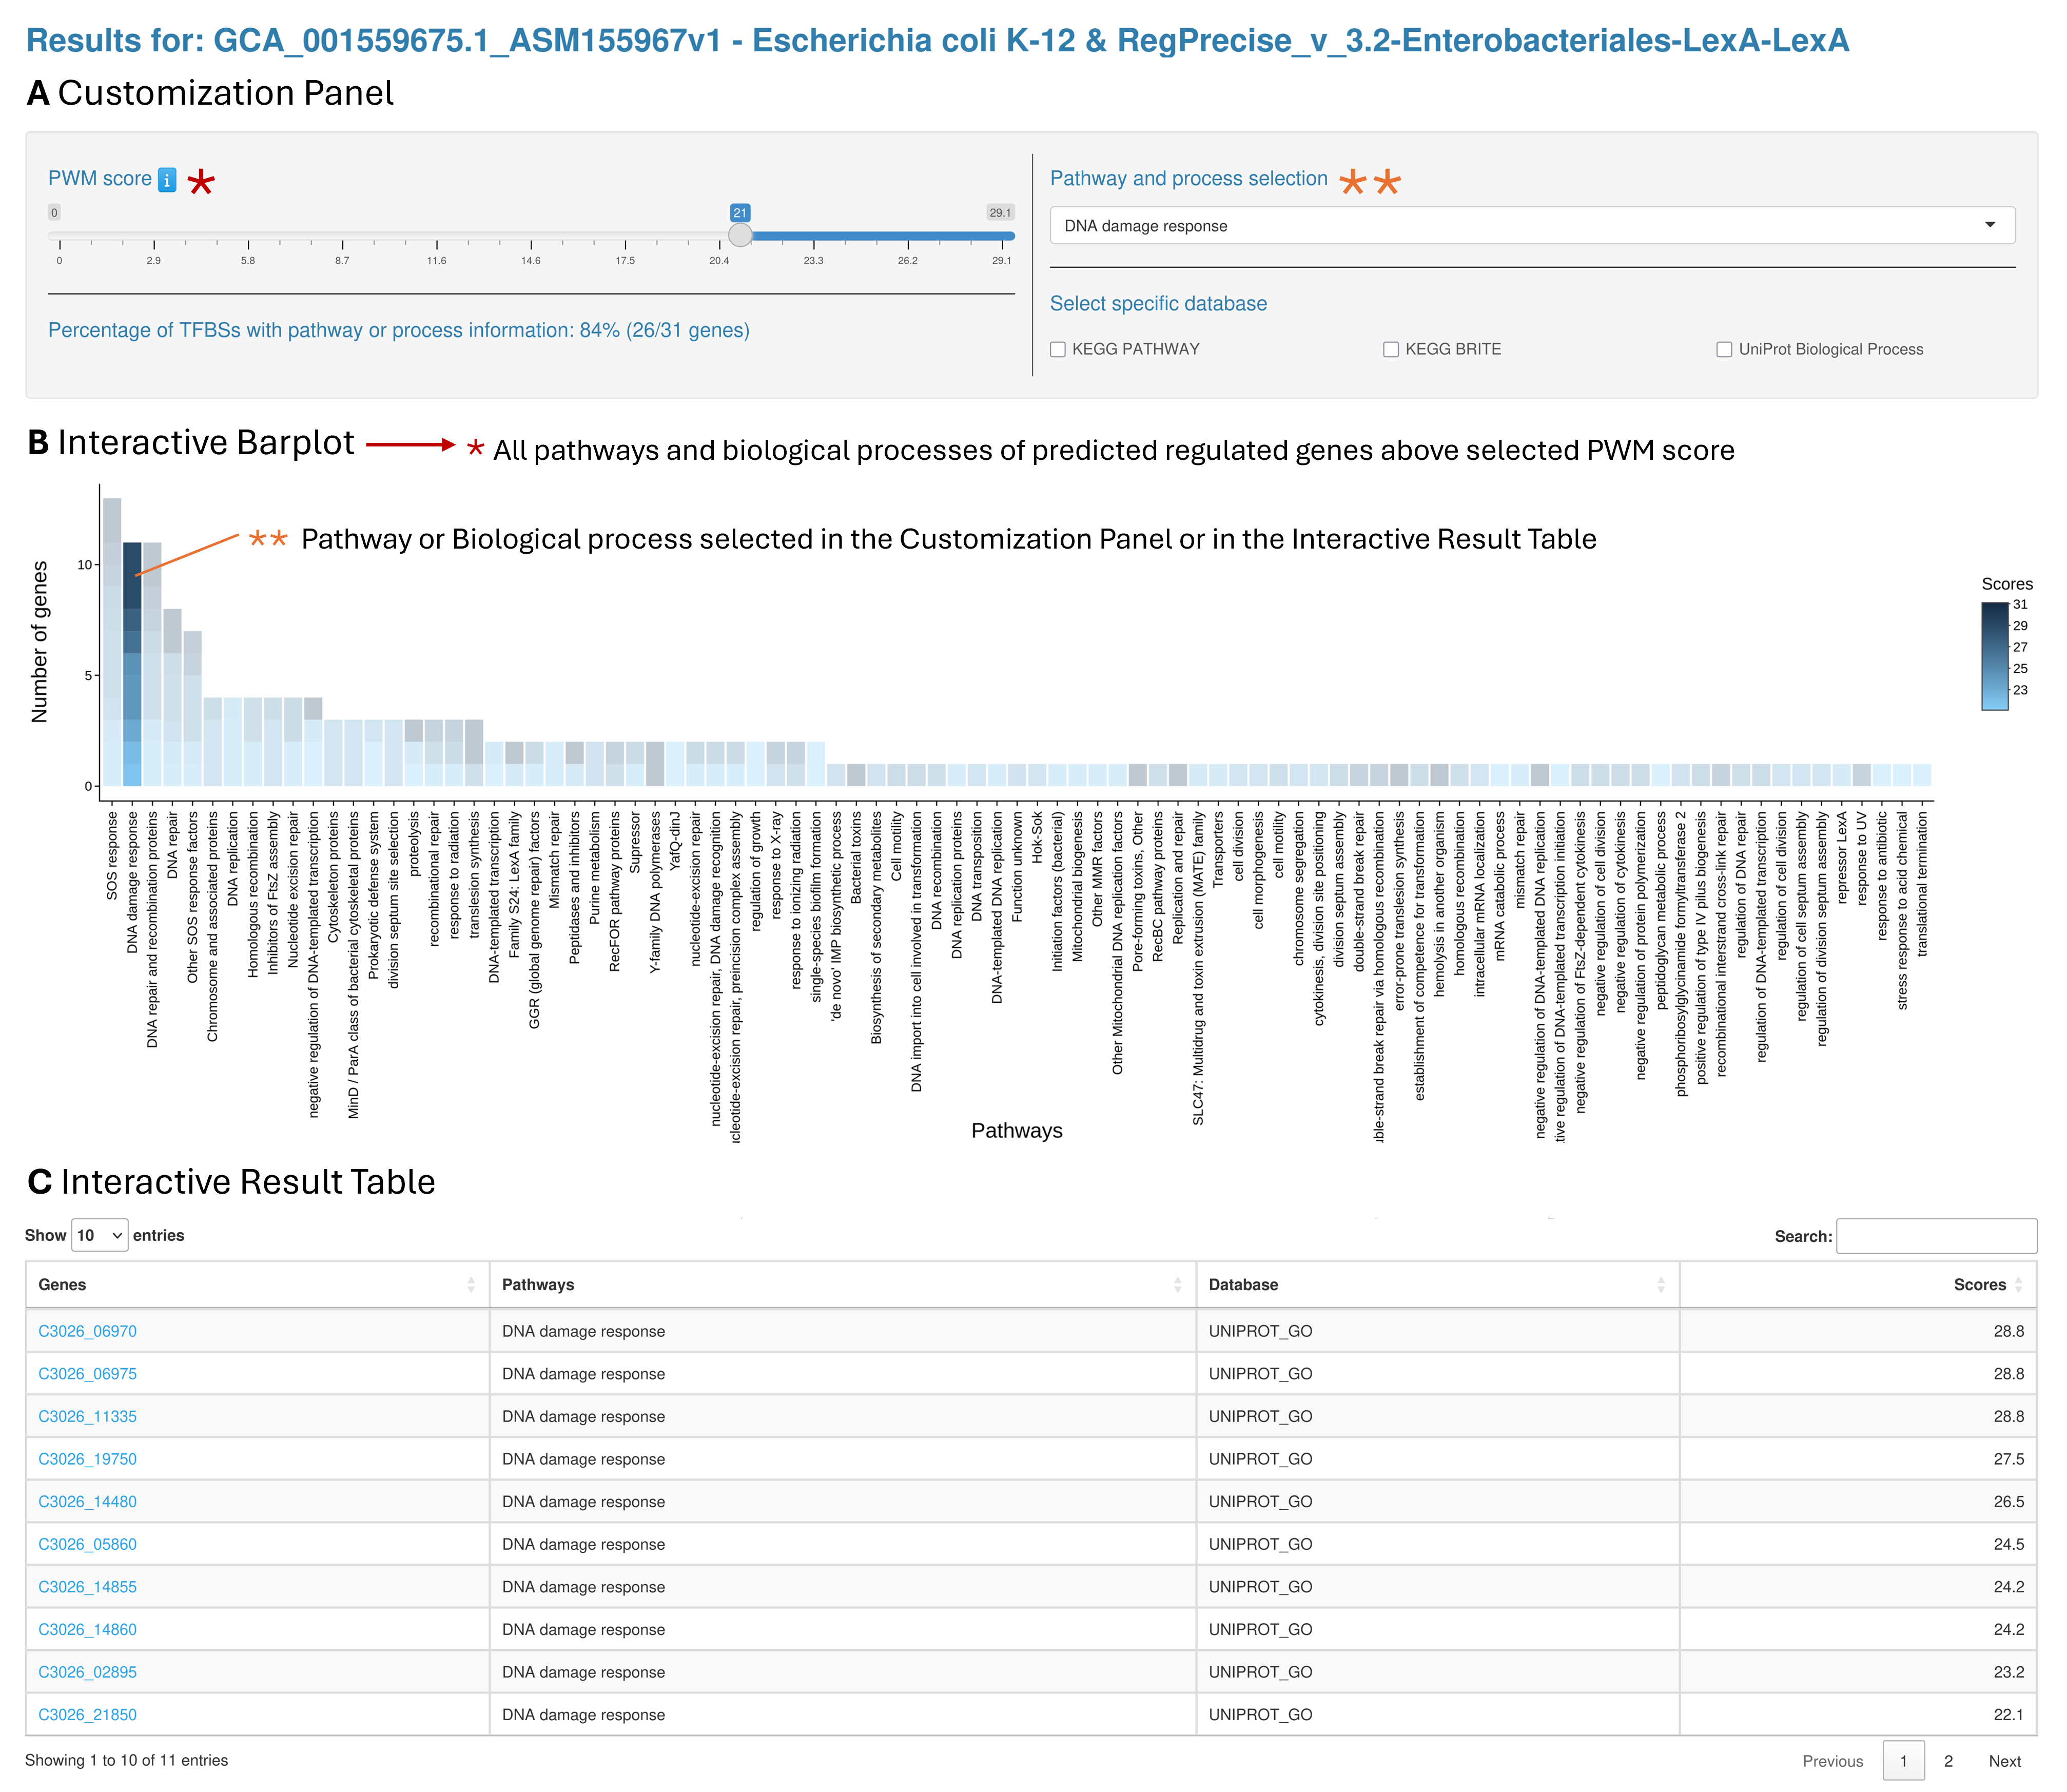Click the SOS response bar in barplot

click(x=112, y=640)
